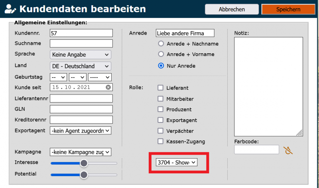Image resolution: width=319 pixels, height=188 pixels.
Task: Click the crossed-out paint bucket icon
Action: tap(288, 150)
